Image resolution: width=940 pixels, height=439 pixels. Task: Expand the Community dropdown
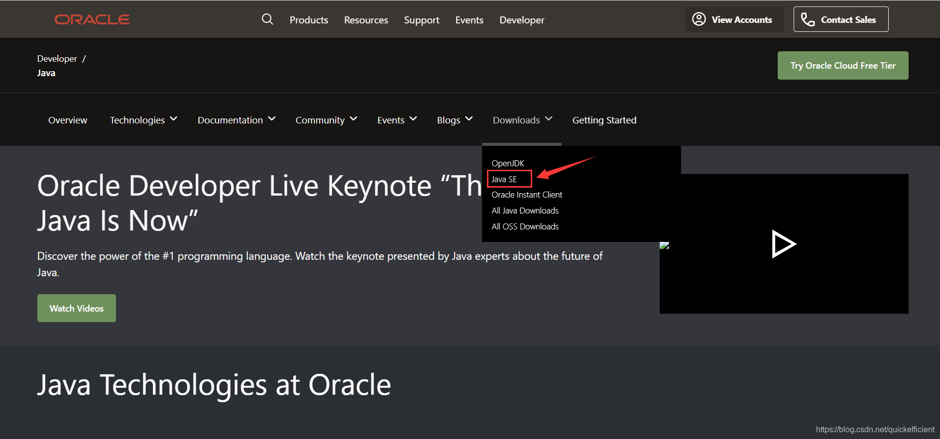(326, 120)
